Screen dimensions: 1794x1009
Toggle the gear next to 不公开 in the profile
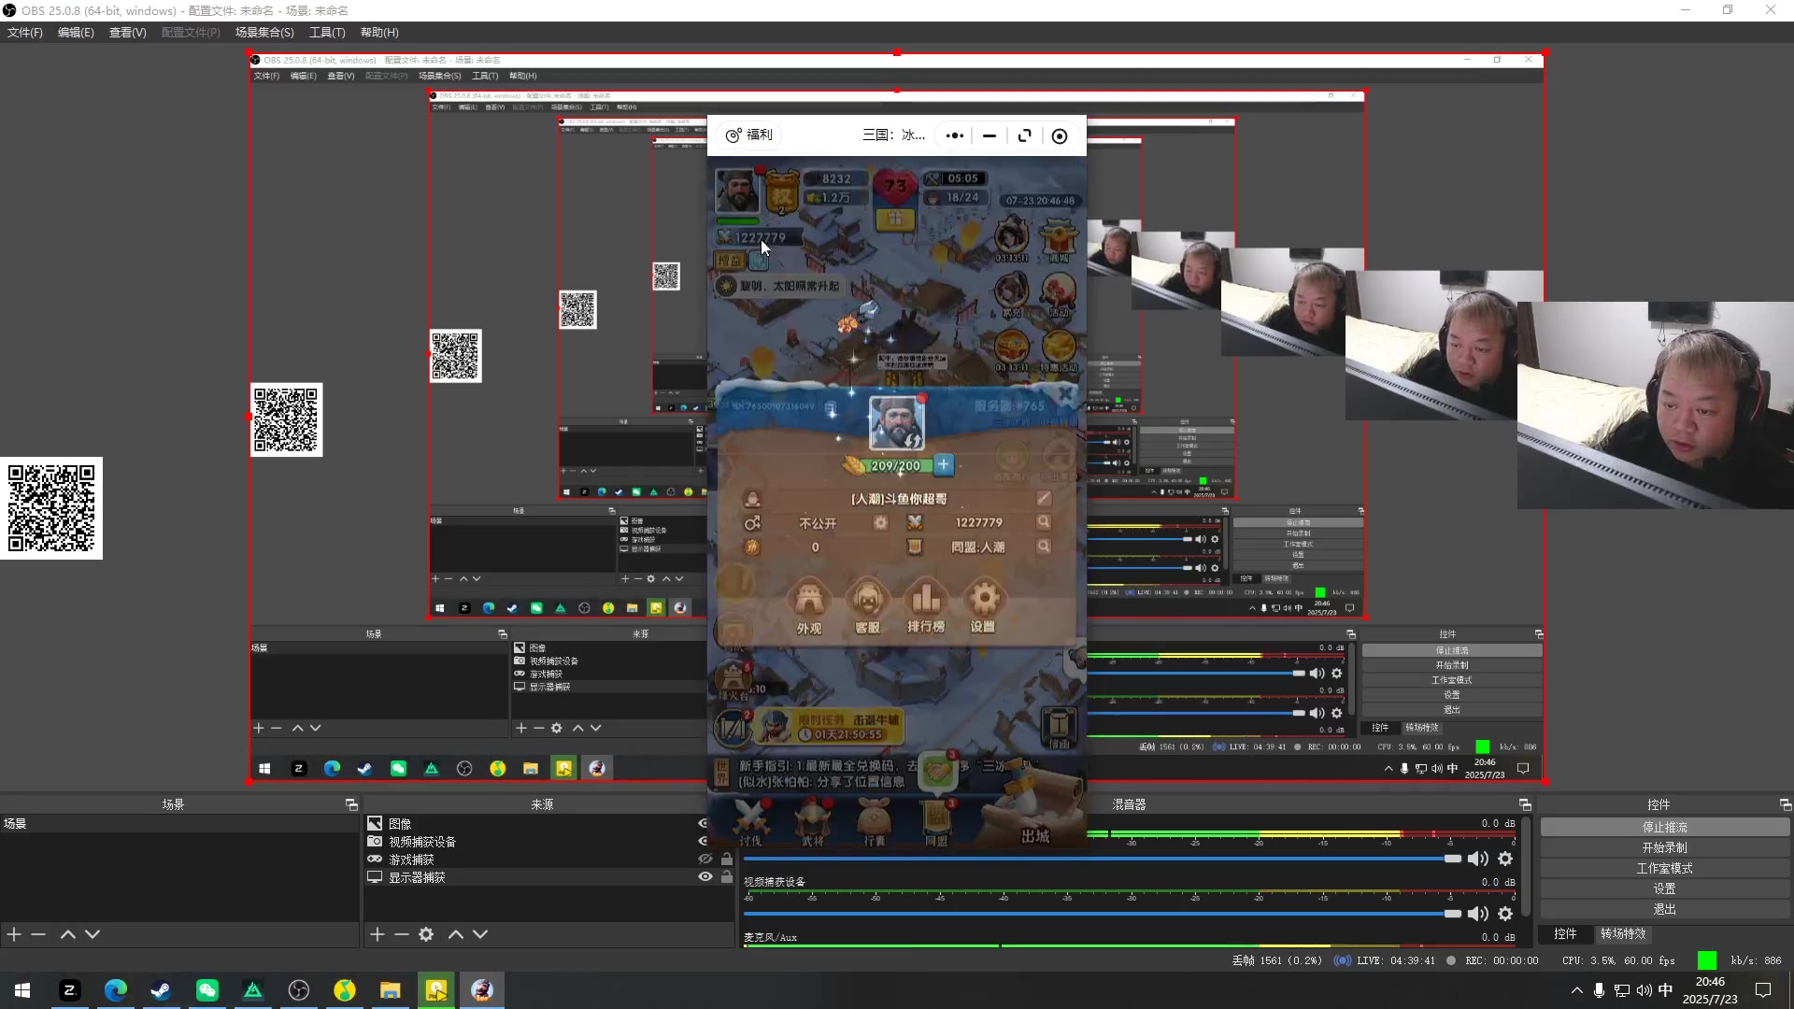880,523
